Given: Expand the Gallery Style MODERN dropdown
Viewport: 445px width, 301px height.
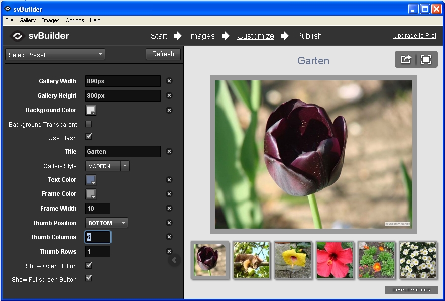Looking at the screenshot, I should (x=125, y=166).
